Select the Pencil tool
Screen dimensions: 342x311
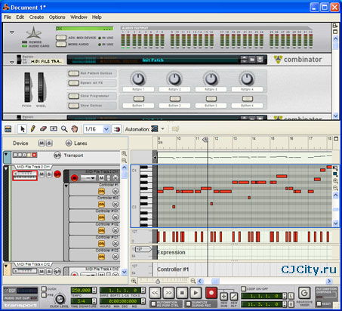(32, 129)
